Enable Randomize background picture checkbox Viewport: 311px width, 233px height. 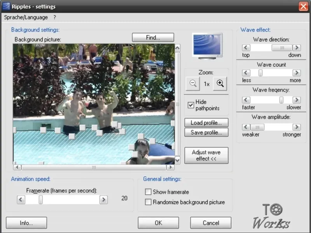pyautogui.click(x=148, y=202)
